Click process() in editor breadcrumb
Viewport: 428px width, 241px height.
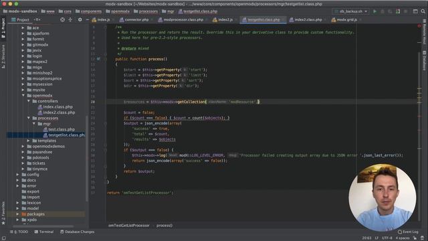click(x=165, y=226)
